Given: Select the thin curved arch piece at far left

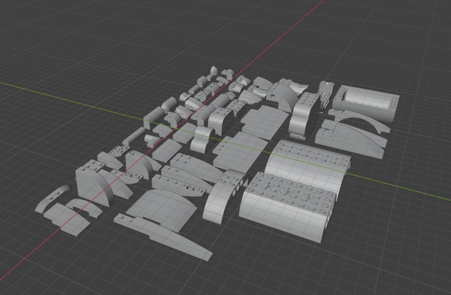Looking at the screenshot, I should click(52, 198).
